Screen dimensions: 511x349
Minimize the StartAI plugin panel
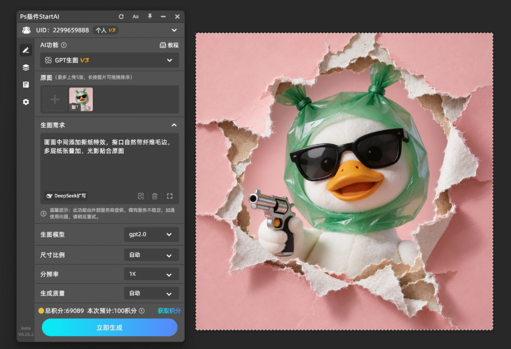[163, 16]
